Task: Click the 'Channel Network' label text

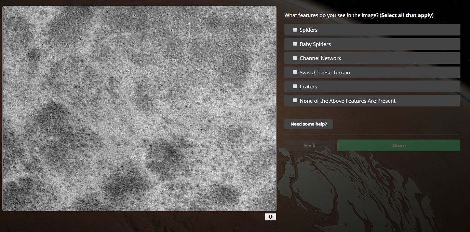Action: [320, 58]
